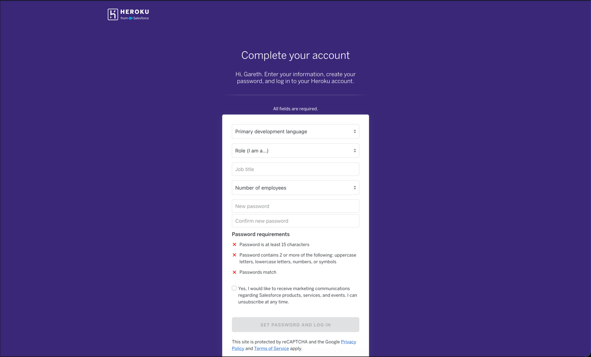Screen dimensions: 591x357
Task: Click the Heroku logo icon
Action: 112,14
